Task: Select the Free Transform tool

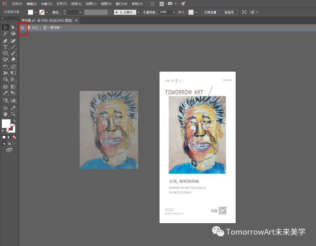Action: (13, 73)
